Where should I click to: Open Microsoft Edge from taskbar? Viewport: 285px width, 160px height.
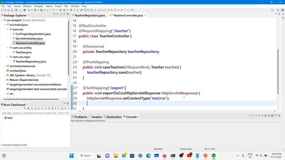[x=148, y=156]
